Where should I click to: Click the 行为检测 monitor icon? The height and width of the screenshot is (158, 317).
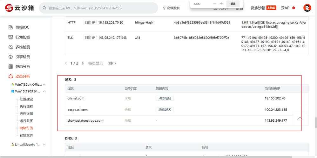10,37
